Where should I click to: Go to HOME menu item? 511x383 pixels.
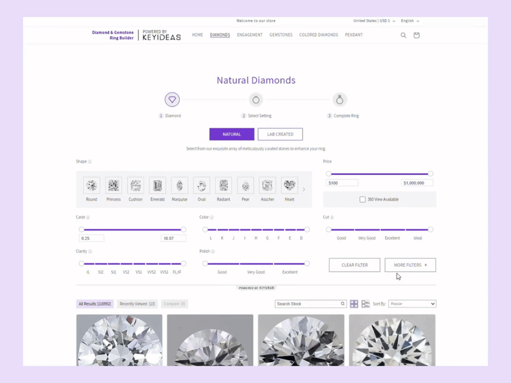(197, 35)
